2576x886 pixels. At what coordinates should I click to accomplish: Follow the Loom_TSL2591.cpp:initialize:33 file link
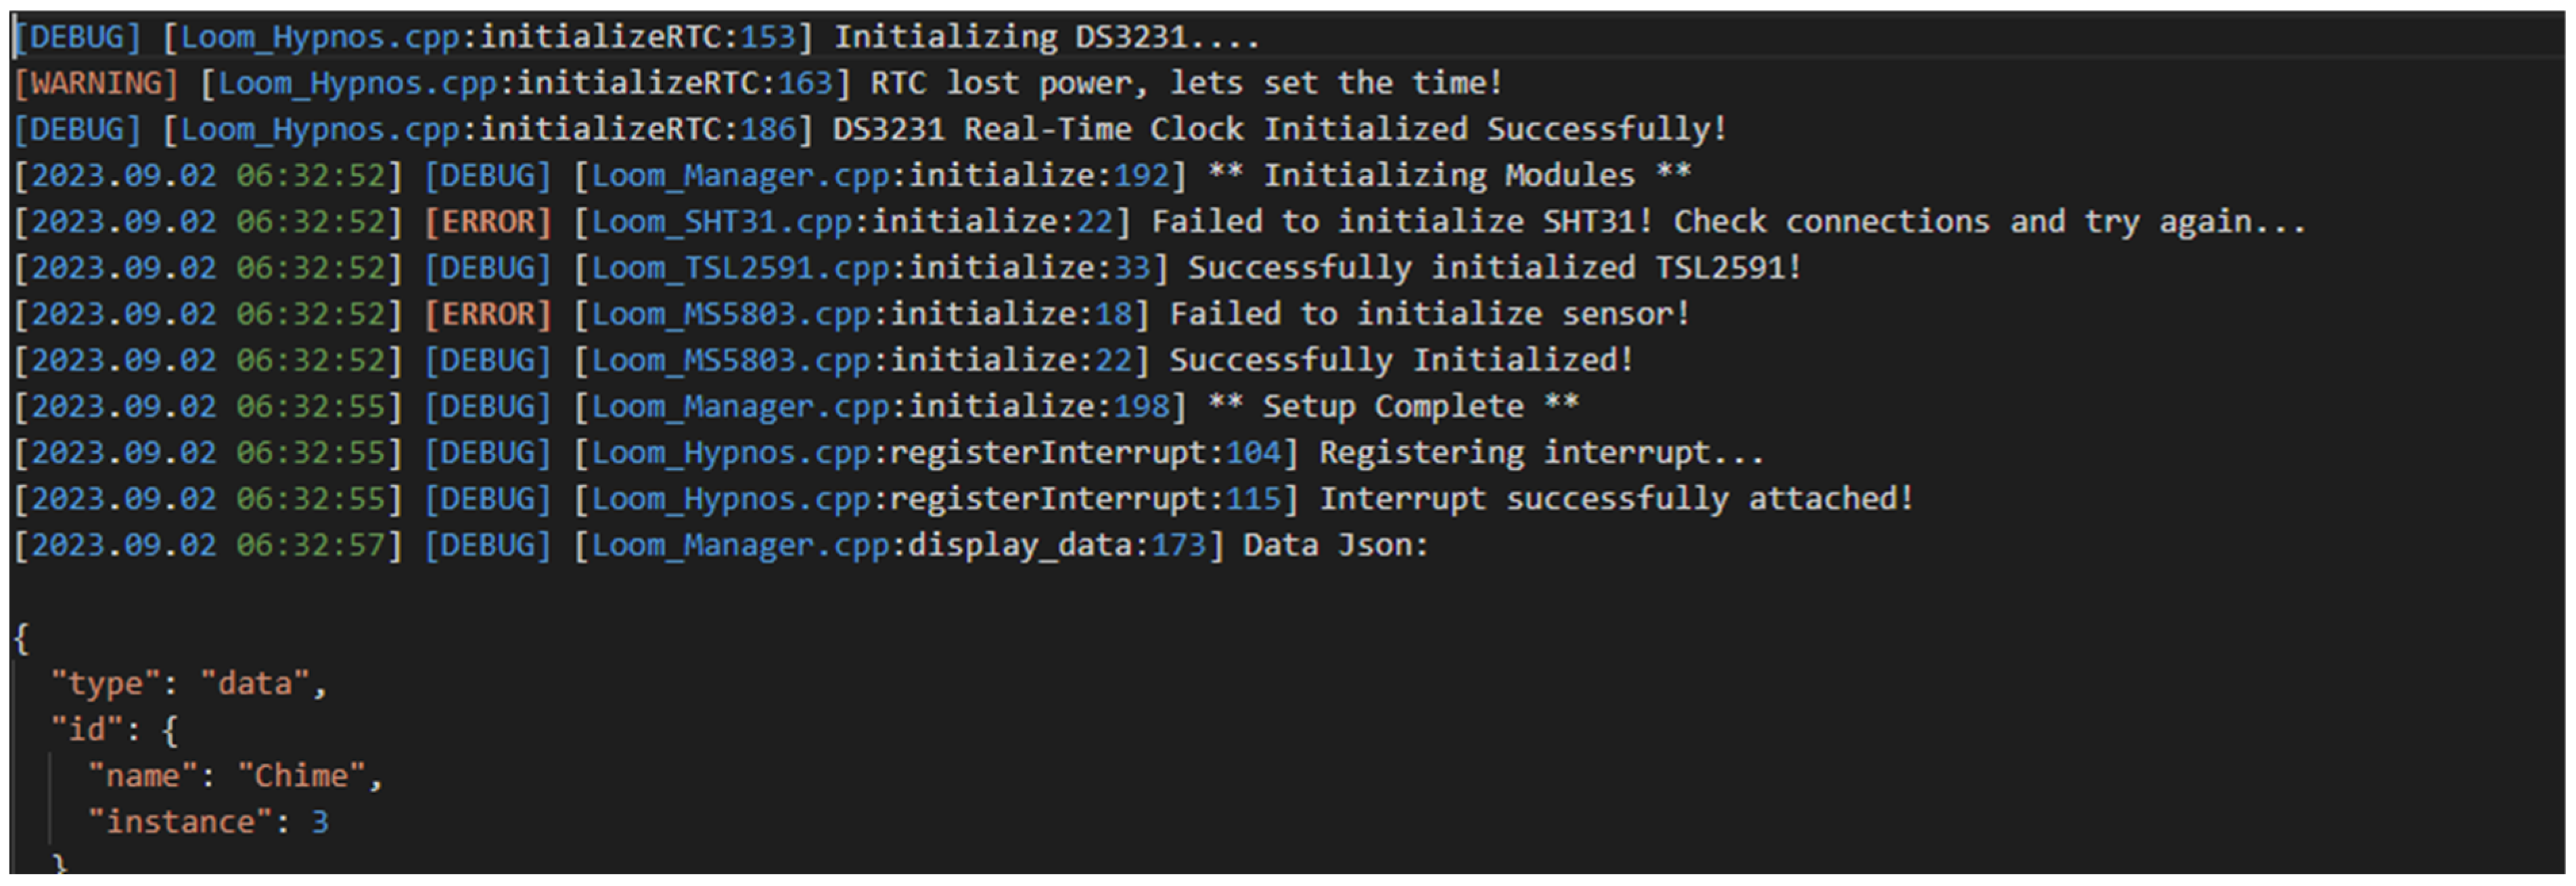tap(870, 268)
